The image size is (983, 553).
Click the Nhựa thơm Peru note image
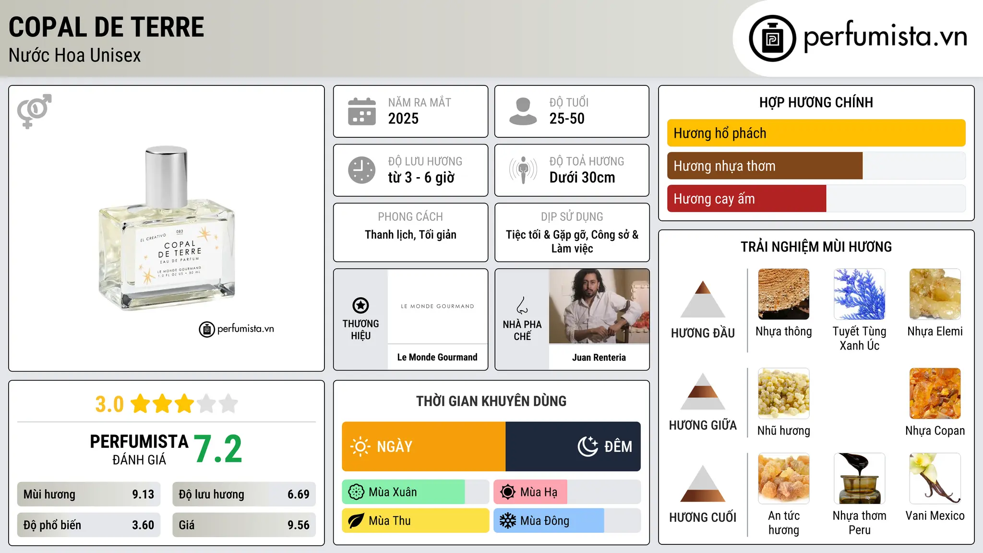point(860,479)
